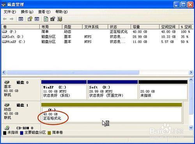Click the horizontal scrollbar thumb

(73, 72)
